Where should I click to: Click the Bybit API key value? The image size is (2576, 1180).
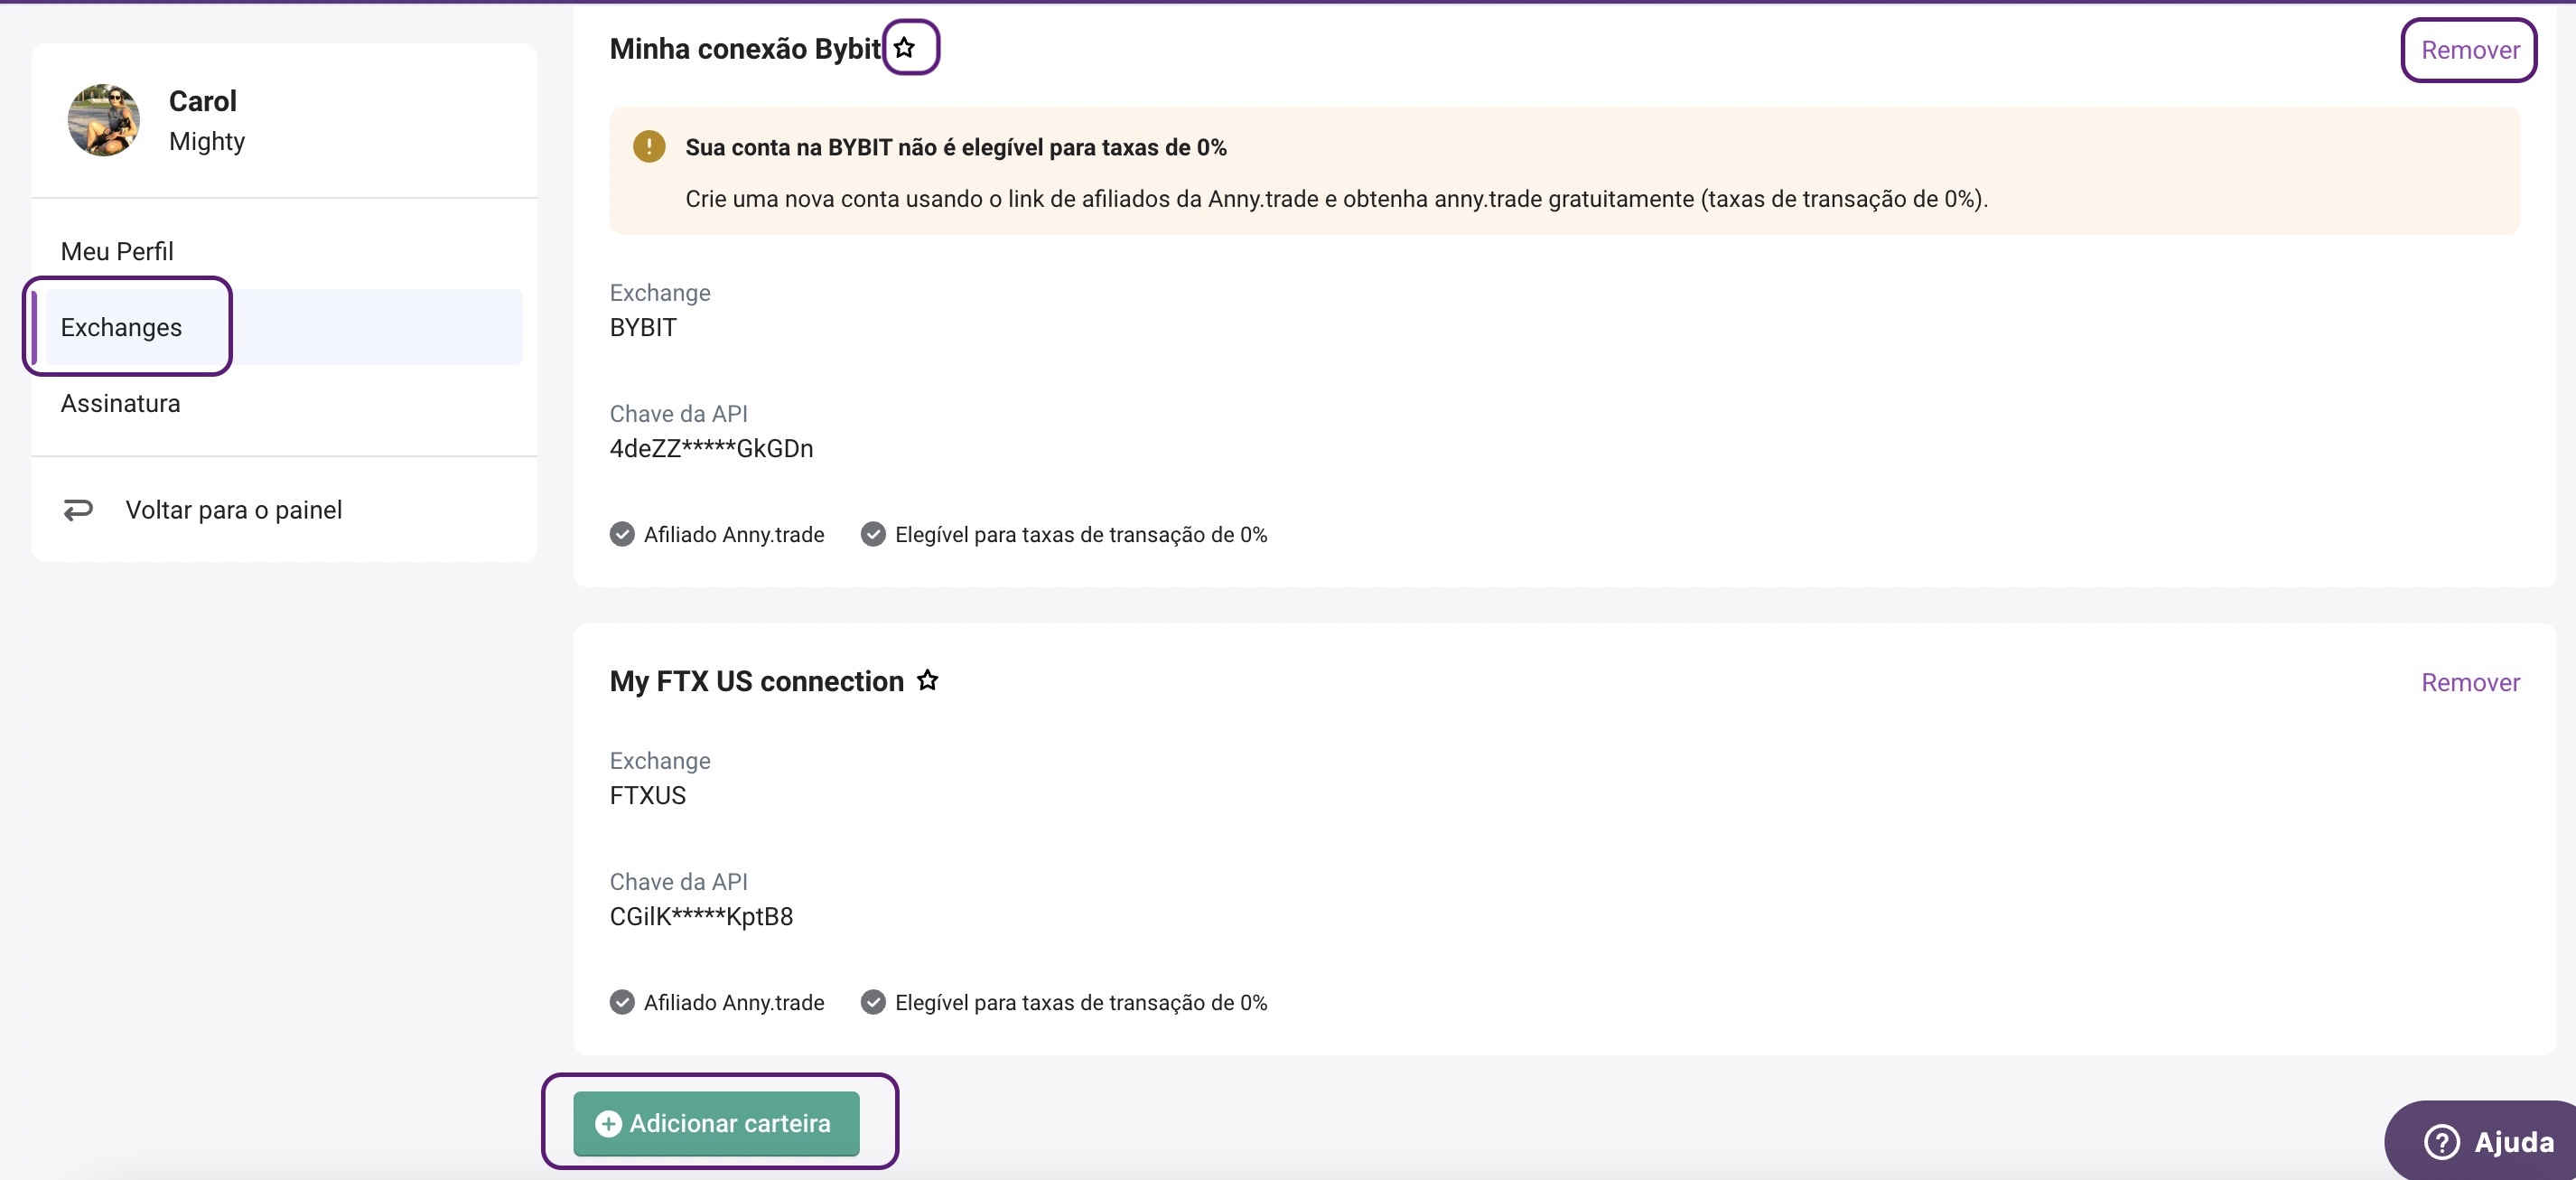pyautogui.click(x=711, y=448)
